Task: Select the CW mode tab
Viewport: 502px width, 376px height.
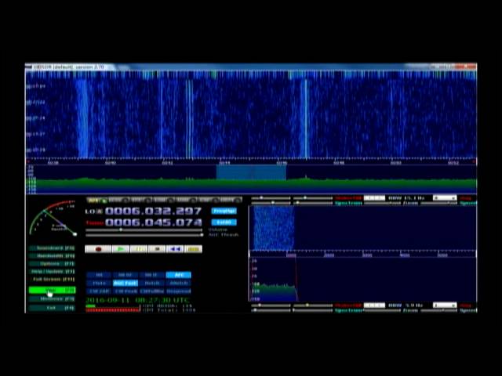Action: tap(209, 201)
